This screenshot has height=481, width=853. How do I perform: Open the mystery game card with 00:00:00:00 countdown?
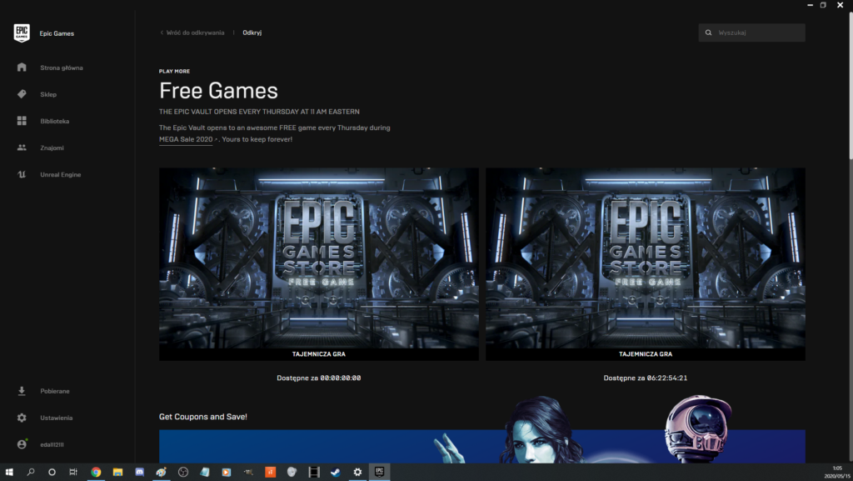pos(319,264)
